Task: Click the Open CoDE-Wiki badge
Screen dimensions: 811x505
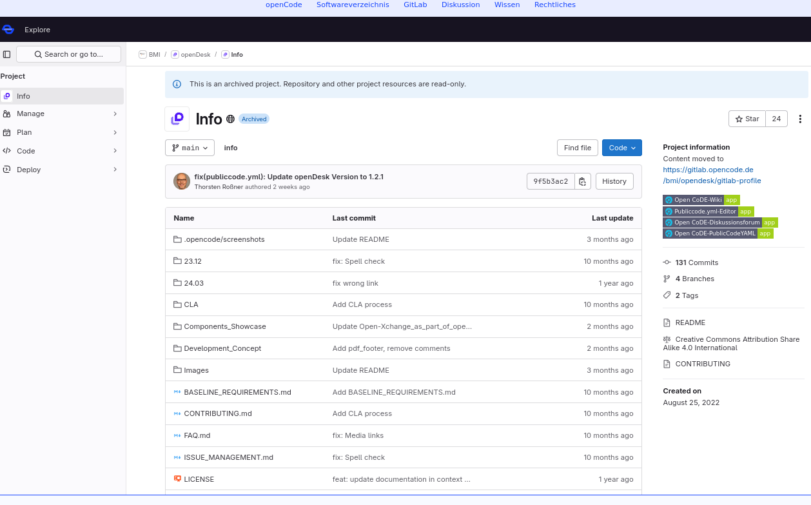Action: (701, 200)
